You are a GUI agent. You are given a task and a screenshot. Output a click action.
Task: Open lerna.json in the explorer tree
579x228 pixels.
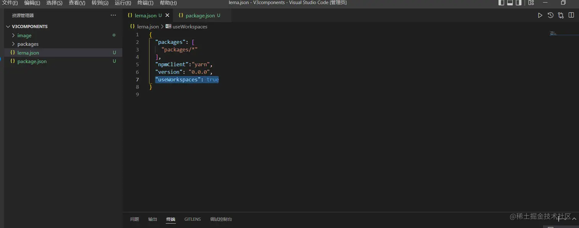click(x=63, y=52)
